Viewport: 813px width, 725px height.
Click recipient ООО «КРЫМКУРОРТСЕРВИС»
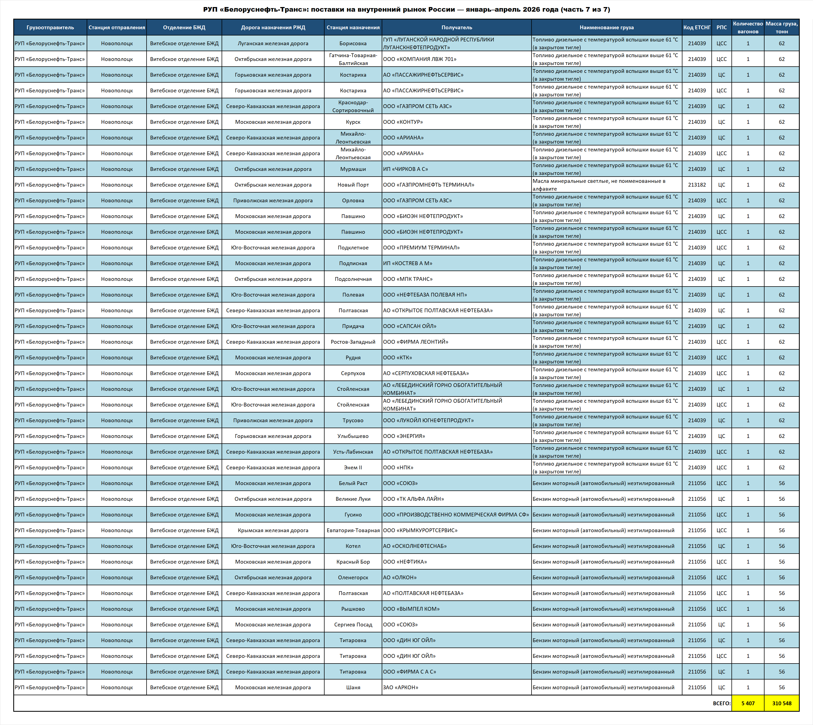[457, 530]
